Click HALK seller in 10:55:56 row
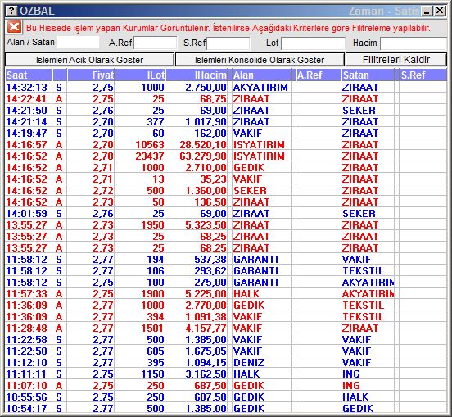Viewport: 452px width, 417px height. tap(355, 397)
